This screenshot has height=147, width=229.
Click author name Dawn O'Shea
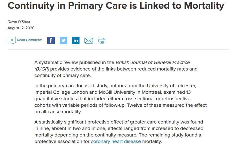(19, 22)
